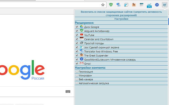Viewport: 169px width, 105px height.
Task: Bookmark this page with the star icon
Action: pyautogui.click(x=103, y=5)
